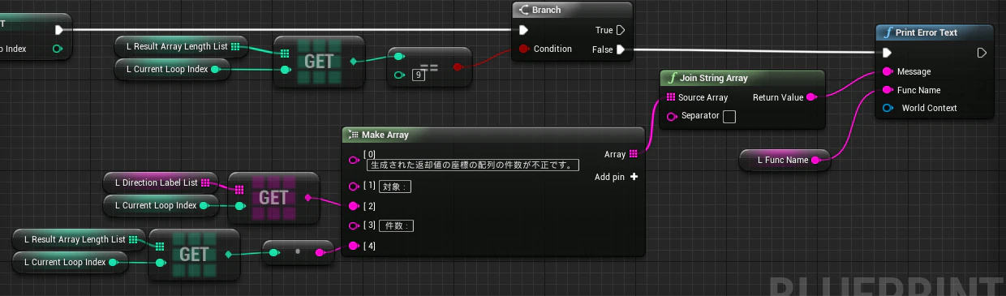Screen dimensions: 1006x296
Task: Click Branch True execution output pin
Action: tap(621, 30)
